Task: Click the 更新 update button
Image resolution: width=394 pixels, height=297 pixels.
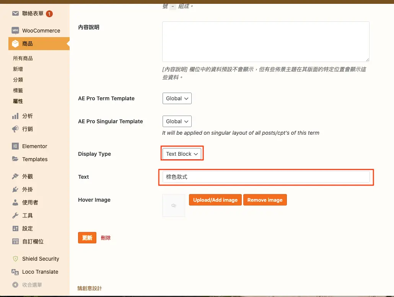Action: [x=87, y=238]
